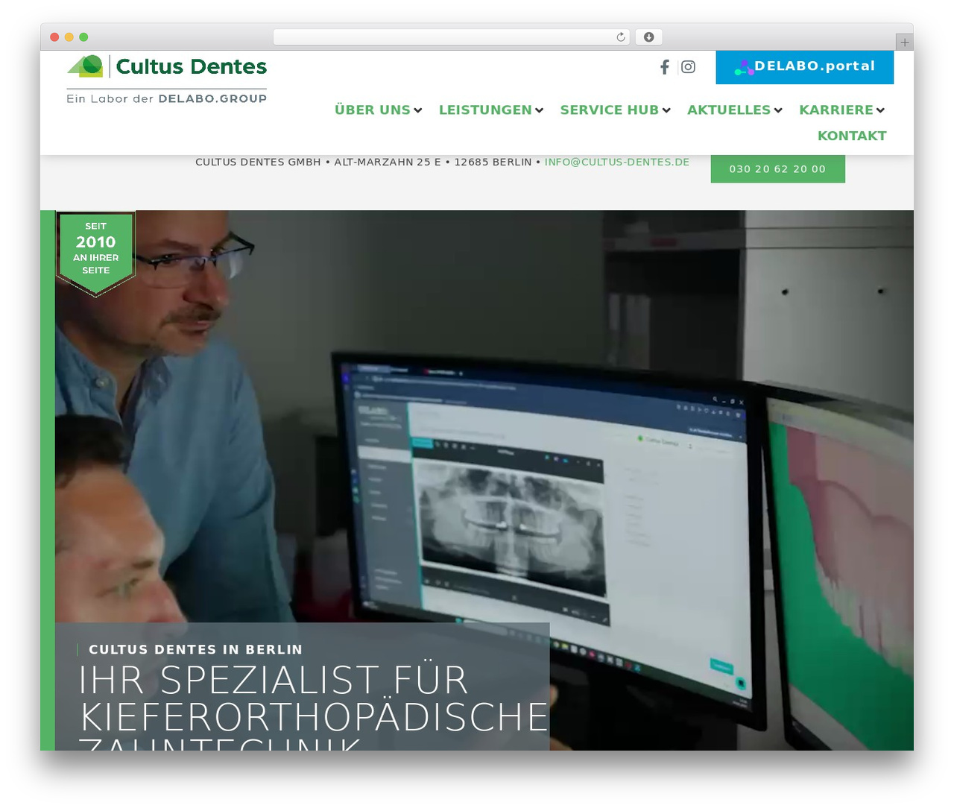
Task: Go to the KONTAKT page
Action: coord(852,136)
